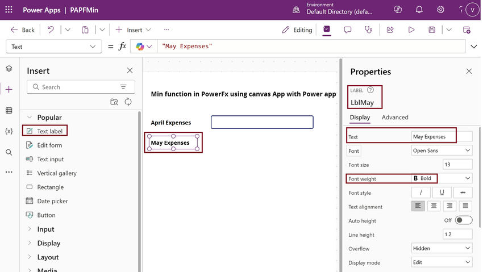
Task: Open the property selector dropdown showing Text
Action: (53, 47)
